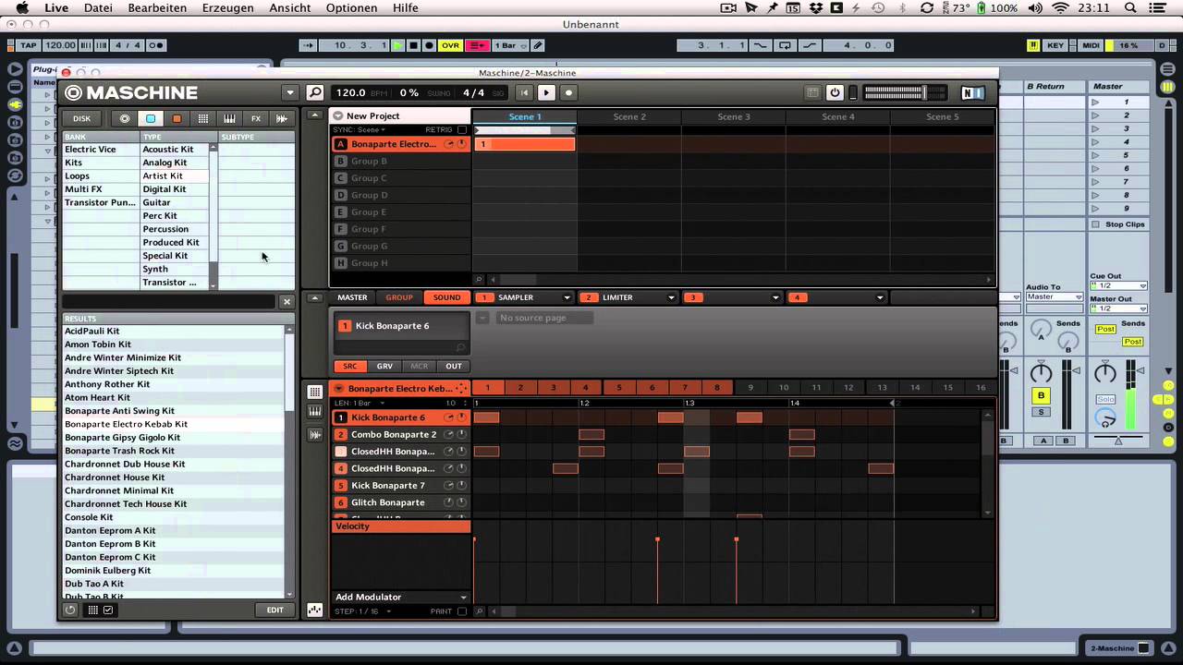Select the Patterns grid browser filter
The image size is (1183, 665).
tap(203, 118)
